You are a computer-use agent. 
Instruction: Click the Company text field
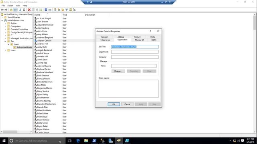(x=135, y=57)
